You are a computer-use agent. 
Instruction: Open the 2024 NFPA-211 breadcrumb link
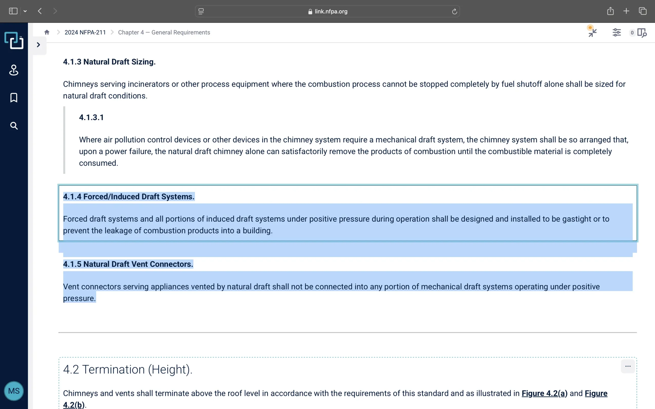[85, 32]
